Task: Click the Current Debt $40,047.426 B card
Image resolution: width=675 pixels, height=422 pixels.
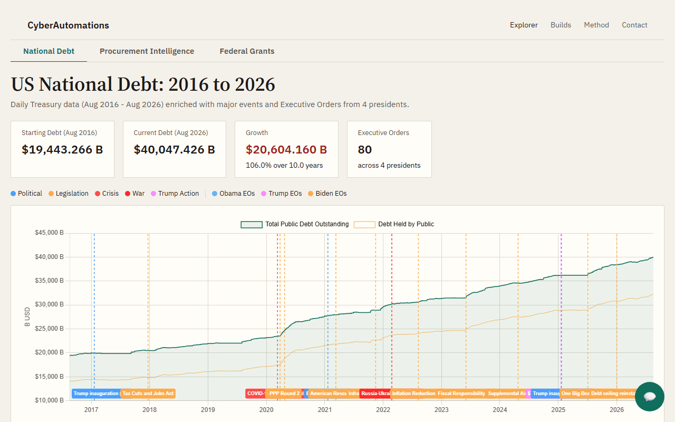Action: pos(175,149)
